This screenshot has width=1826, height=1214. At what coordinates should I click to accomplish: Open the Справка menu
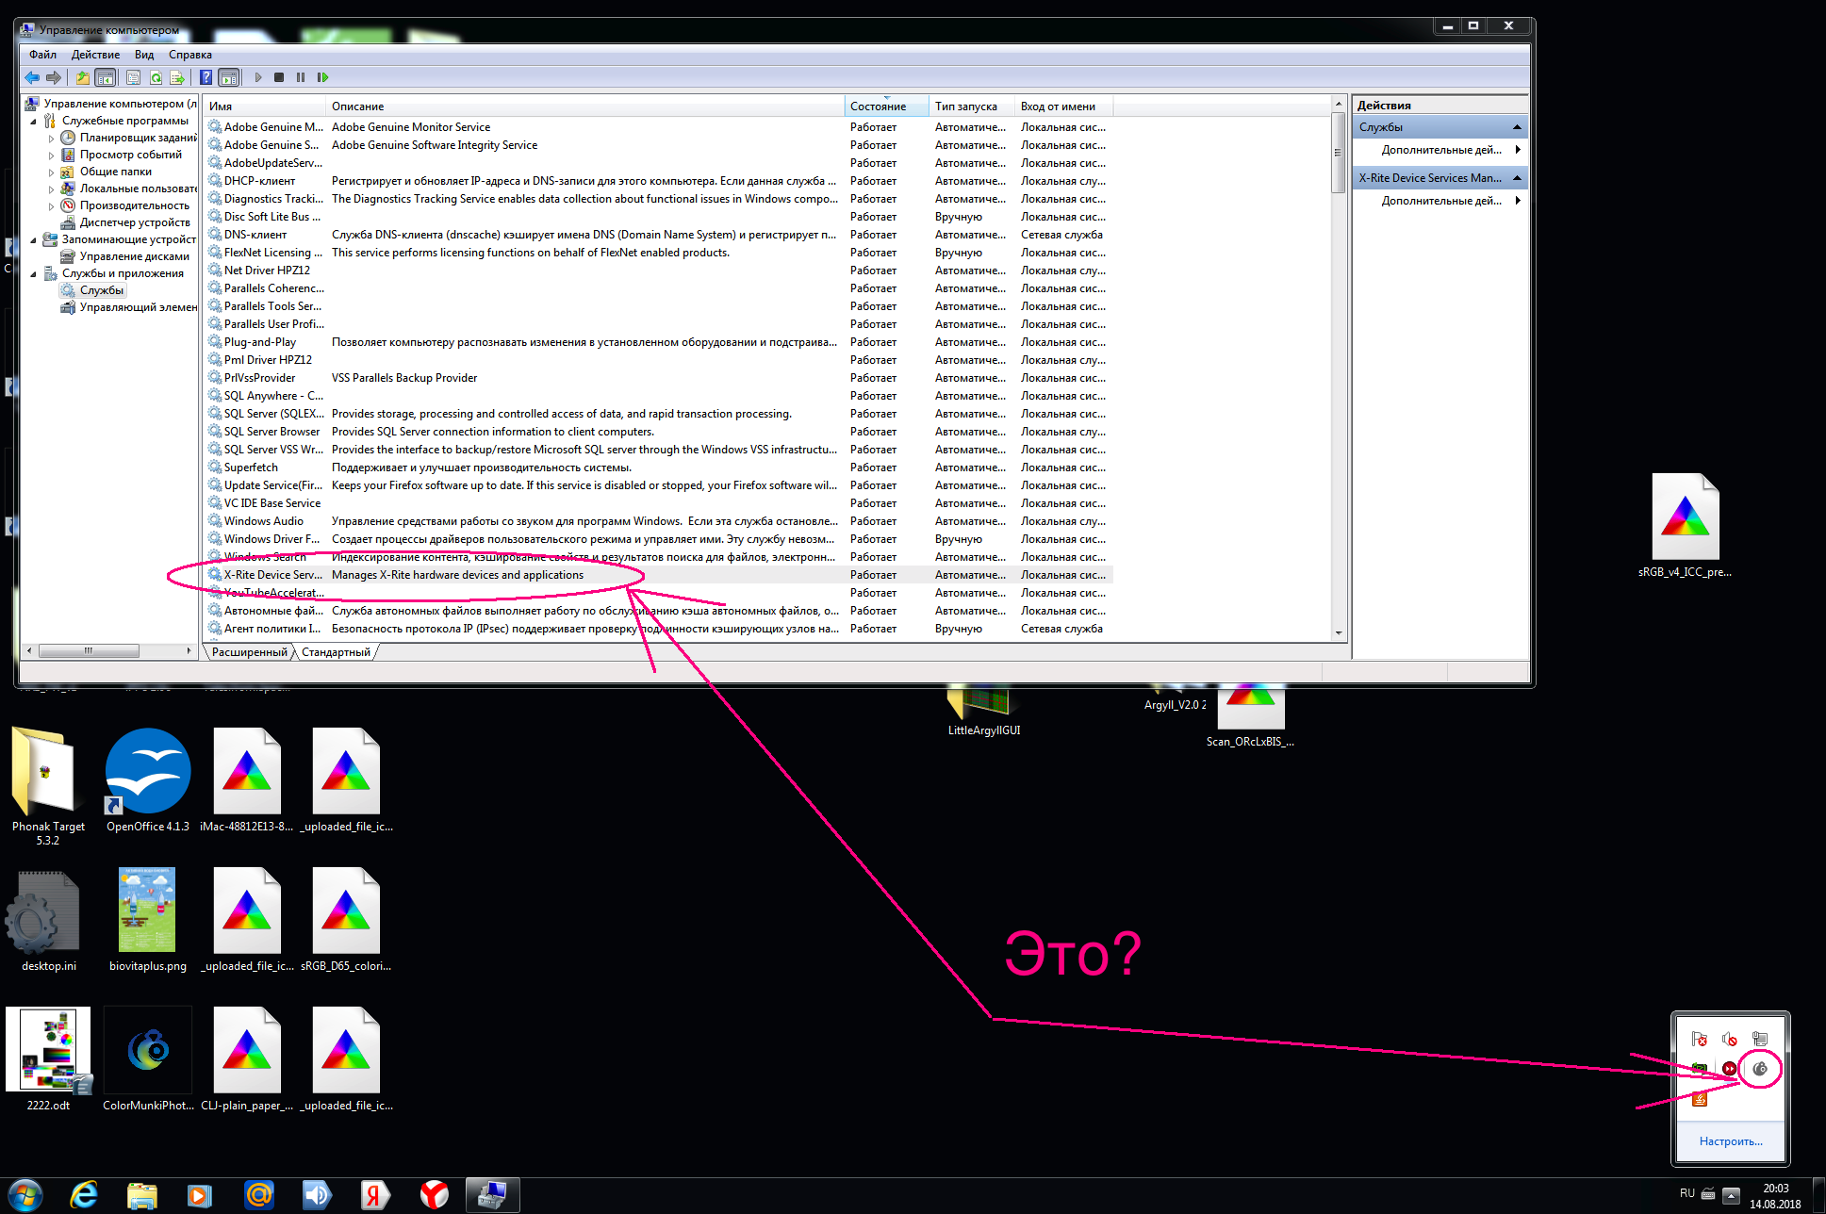(x=189, y=55)
